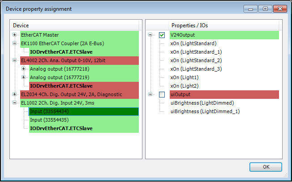Expand Analog output (16777218) node

tap(23, 69)
